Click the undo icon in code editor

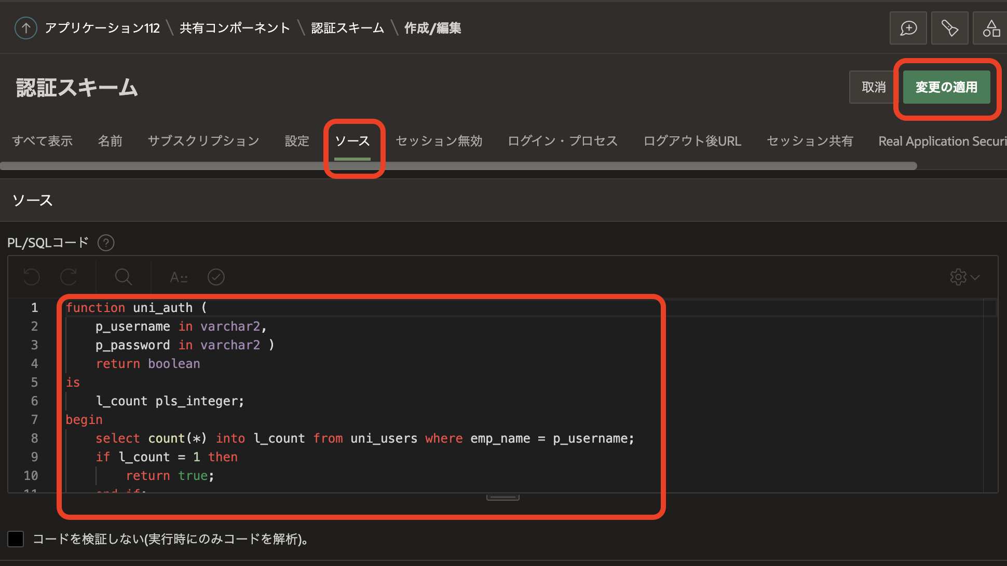point(32,277)
